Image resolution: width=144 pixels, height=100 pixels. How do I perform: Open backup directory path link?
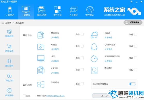pos(55,96)
